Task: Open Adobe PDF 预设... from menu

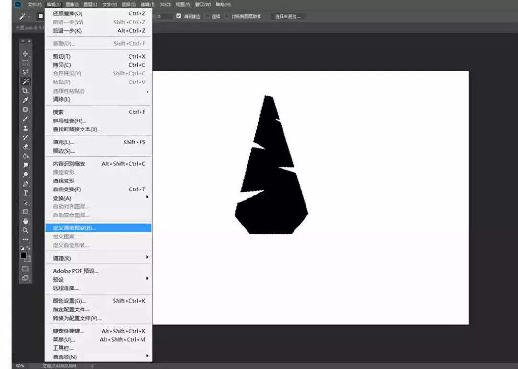Action: click(x=75, y=271)
